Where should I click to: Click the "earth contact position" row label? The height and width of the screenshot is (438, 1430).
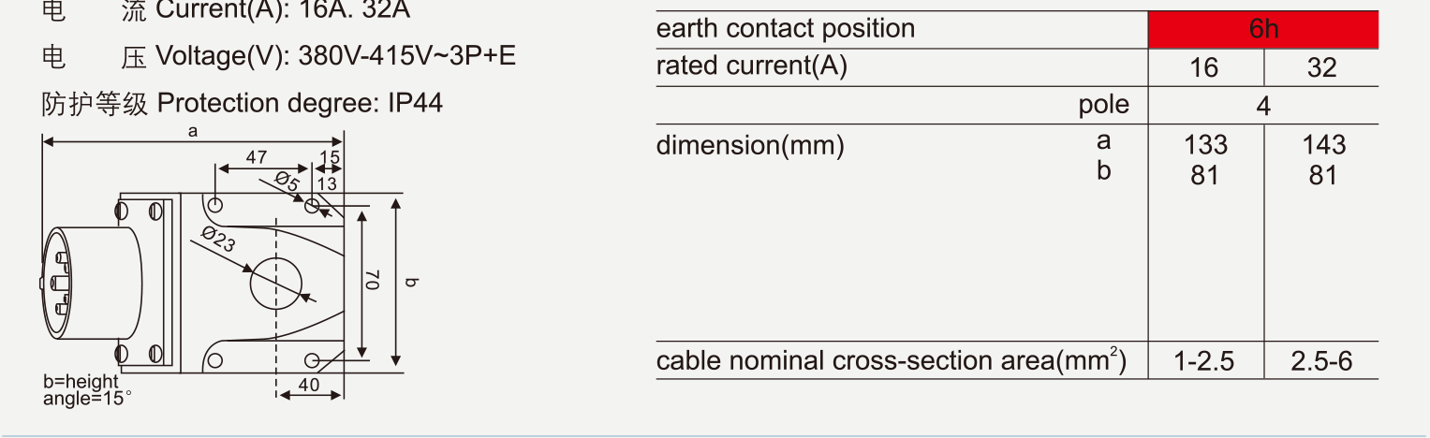[785, 29]
